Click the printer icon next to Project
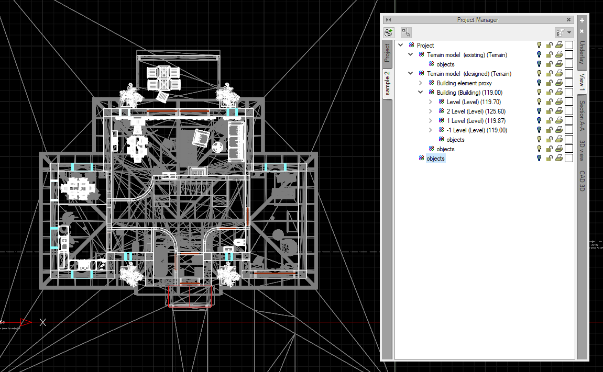Screen dimensions: 603x372 (x=558, y=45)
